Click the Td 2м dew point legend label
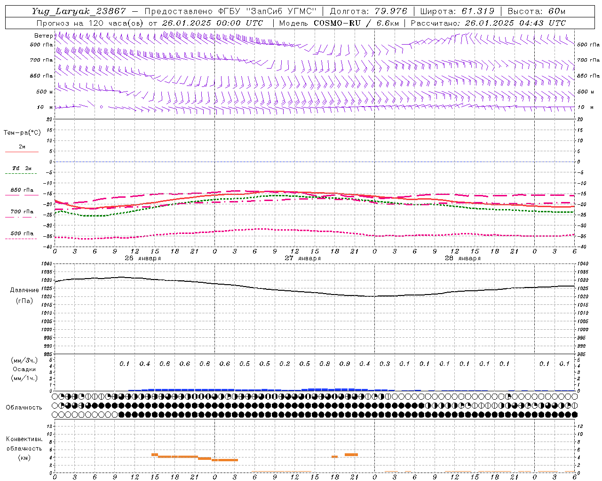Image resolution: width=602 pixels, height=481 pixels. point(22,168)
